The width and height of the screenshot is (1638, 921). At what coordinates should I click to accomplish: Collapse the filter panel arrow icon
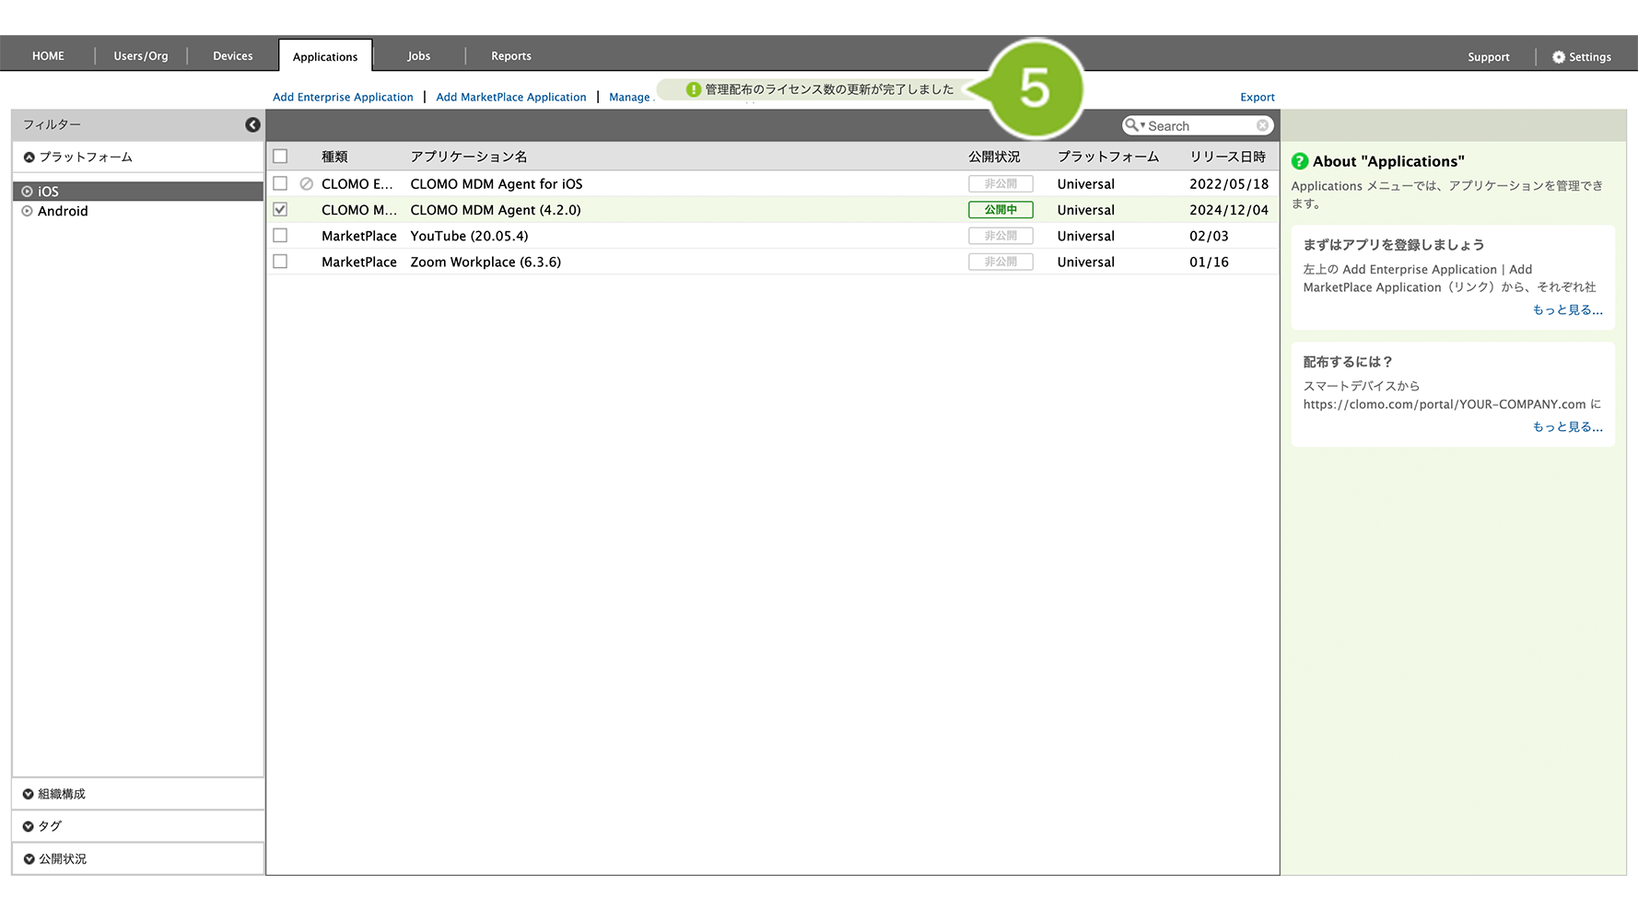coord(252,125)
